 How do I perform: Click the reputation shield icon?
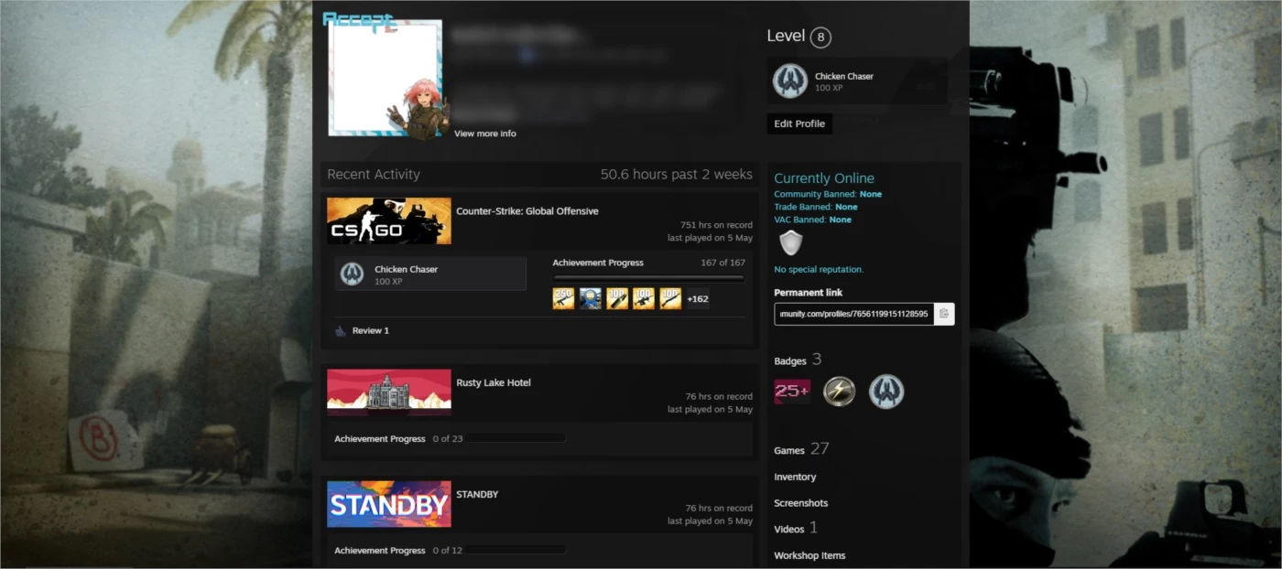pyautogui.click(x=790, y=243)
